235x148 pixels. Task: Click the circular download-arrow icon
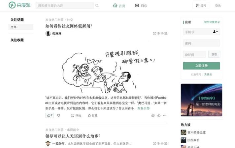(x=159, y=115)
